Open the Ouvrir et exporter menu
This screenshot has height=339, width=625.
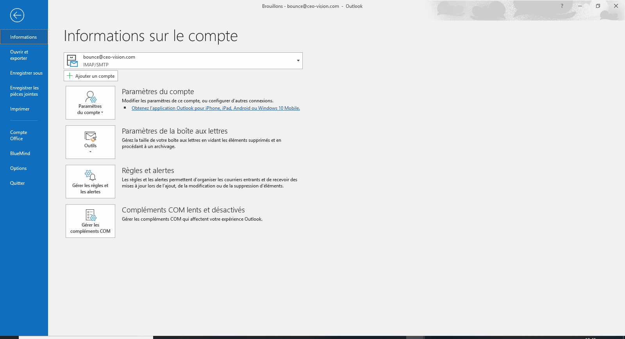click(x=19, y=55)
